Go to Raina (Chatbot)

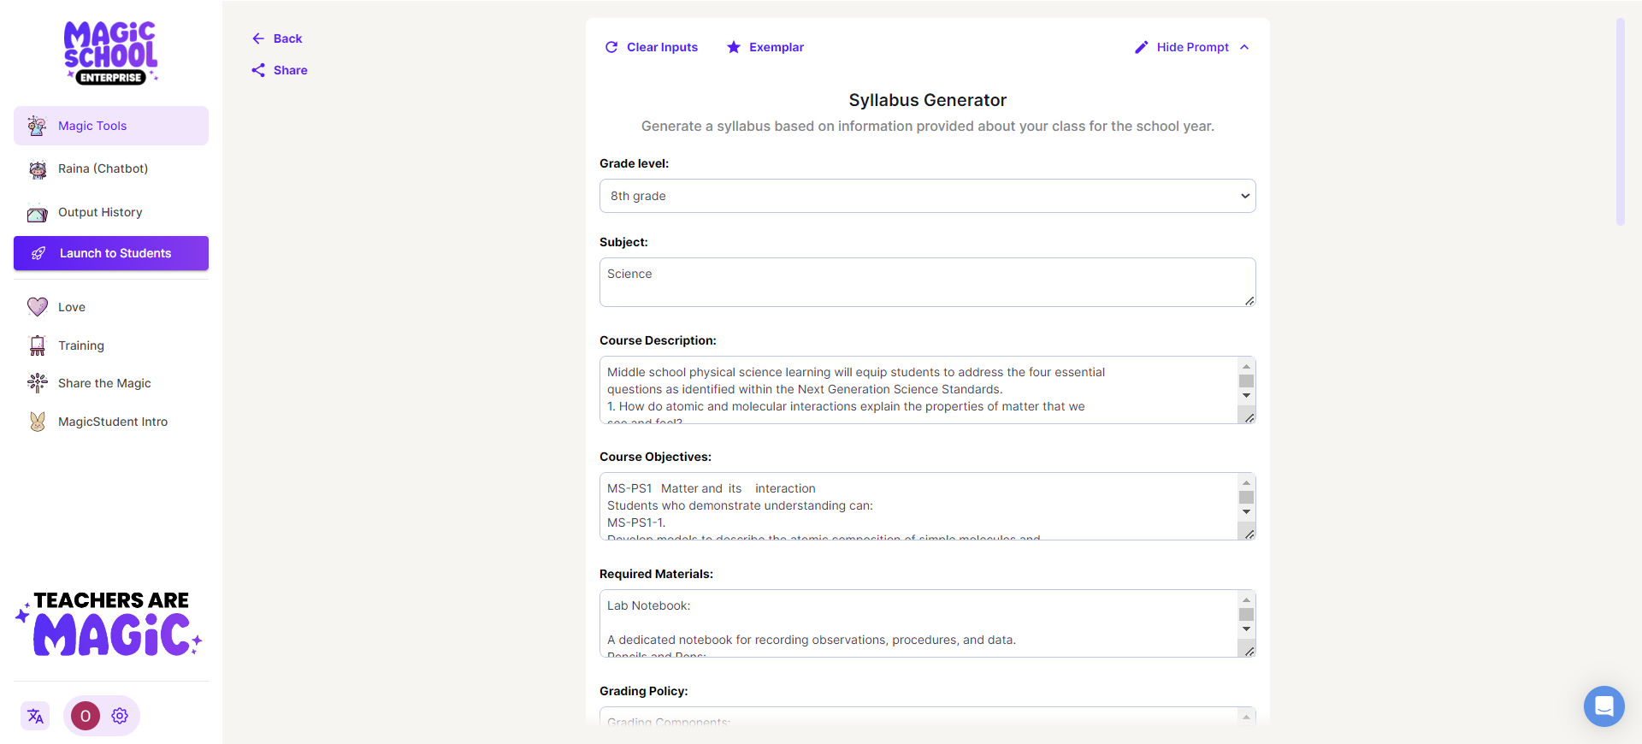coord(103,168)
